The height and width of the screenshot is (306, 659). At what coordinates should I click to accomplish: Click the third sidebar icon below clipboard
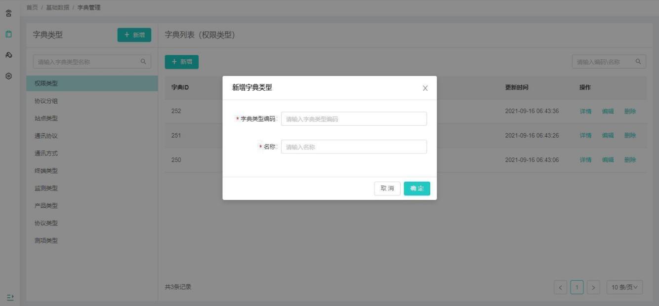tap(9, 55)
